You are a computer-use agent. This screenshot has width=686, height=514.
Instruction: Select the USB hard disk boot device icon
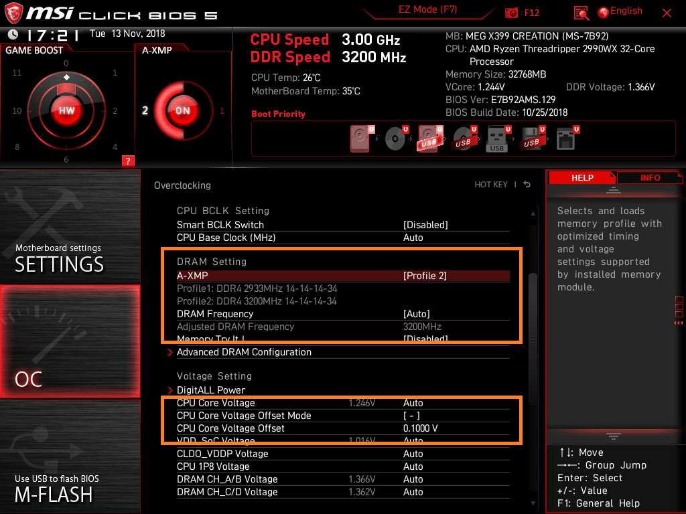pyautogui.click(x=430, y=138)
